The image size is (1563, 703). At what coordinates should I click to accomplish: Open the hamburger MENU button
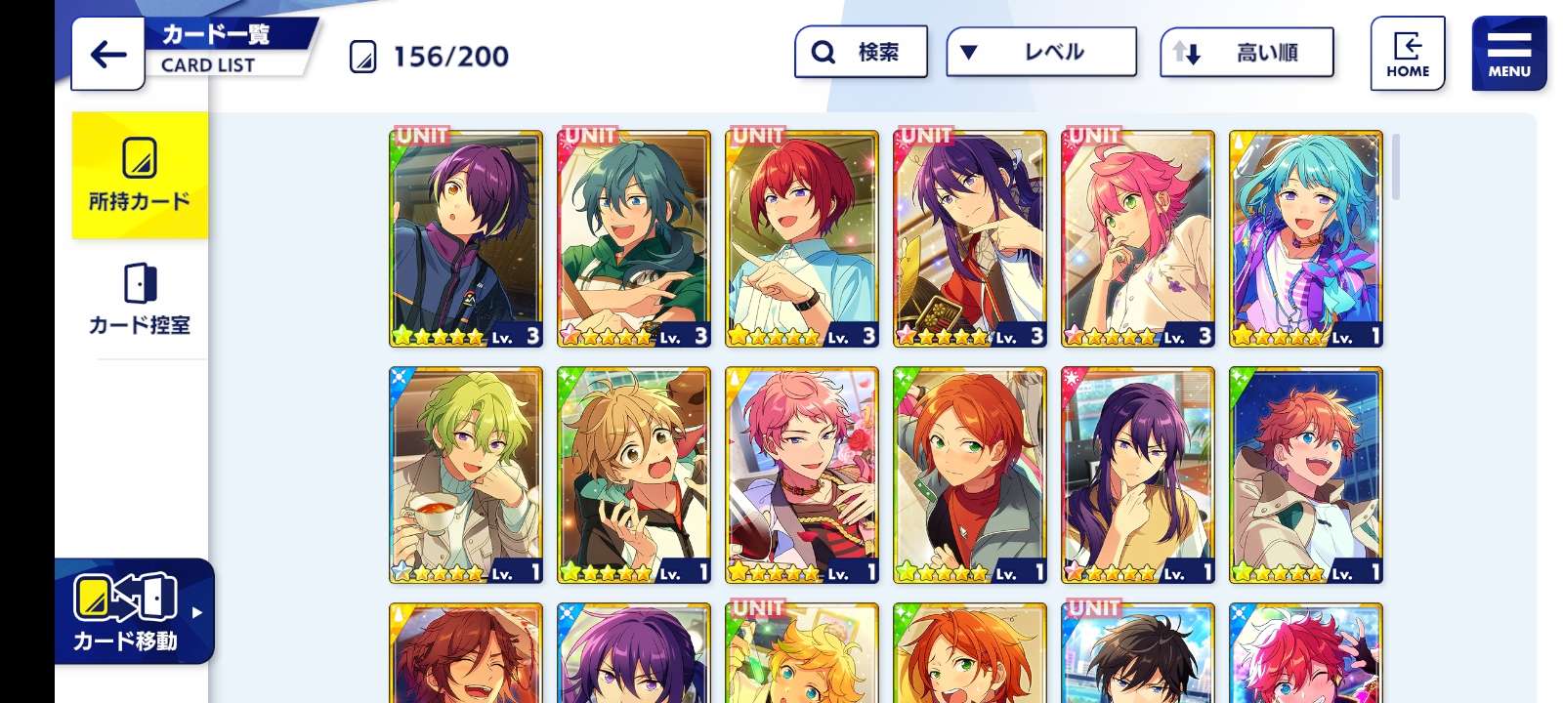click(x=1508, y=54)
